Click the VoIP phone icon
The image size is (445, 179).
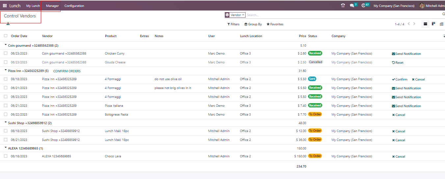343,6
